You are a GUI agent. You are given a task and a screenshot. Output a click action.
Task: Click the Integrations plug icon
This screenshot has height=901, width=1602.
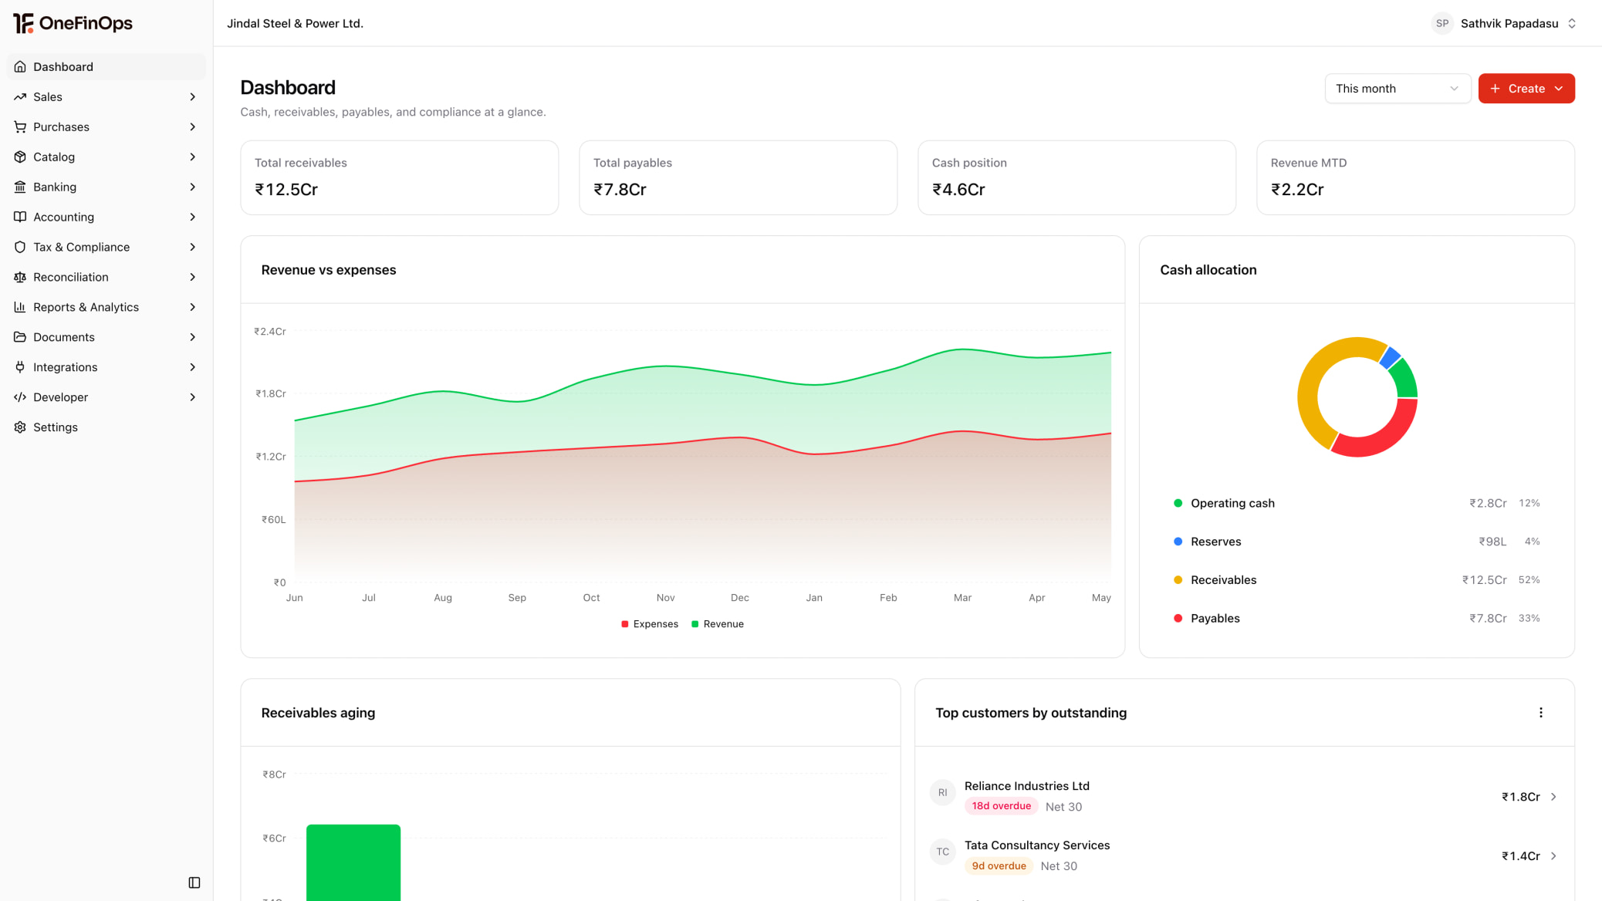(x=20, y=368)
